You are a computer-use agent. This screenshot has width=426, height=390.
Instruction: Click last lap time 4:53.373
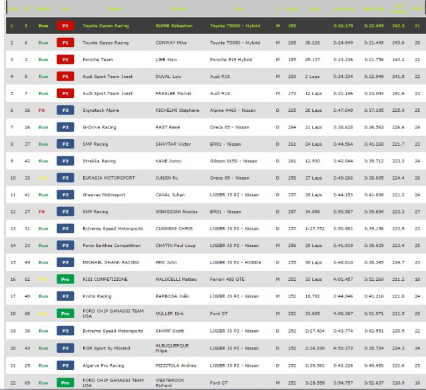pos(343,348)
